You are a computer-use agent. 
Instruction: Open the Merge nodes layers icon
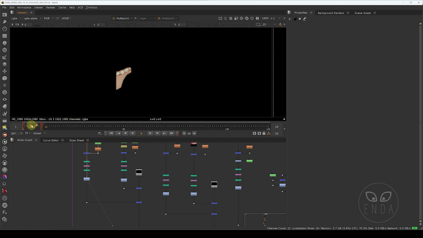[x=5, y=64]
